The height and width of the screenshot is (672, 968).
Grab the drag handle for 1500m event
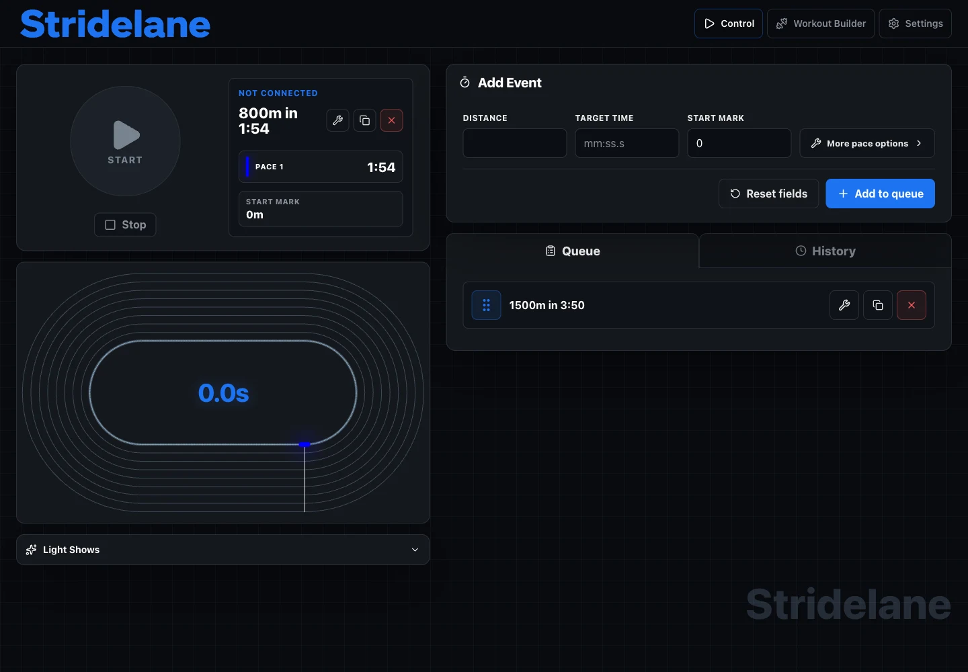[486, 305]
